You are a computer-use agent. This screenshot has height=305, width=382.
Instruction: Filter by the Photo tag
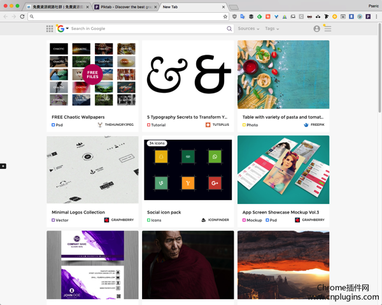tap(250, 125)
